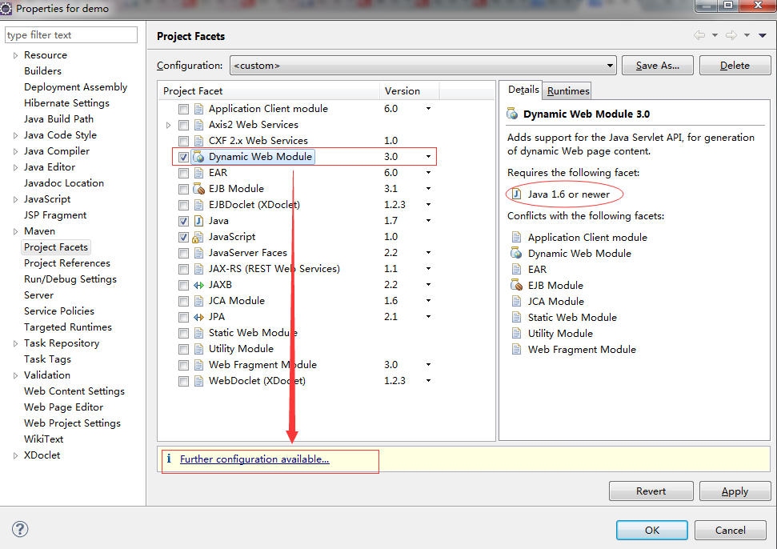Select Targeted Runtimes in the tree
Viewport: 777px width, 549px height.
68,327
